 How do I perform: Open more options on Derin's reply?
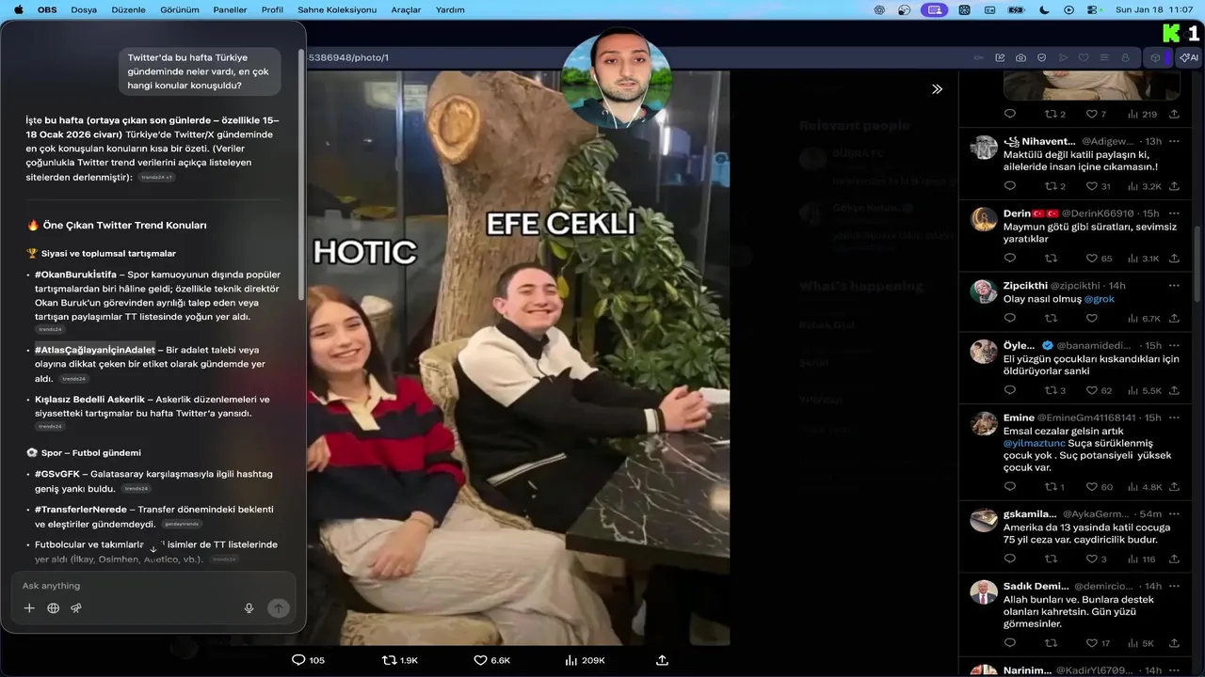click(1174, 213)
